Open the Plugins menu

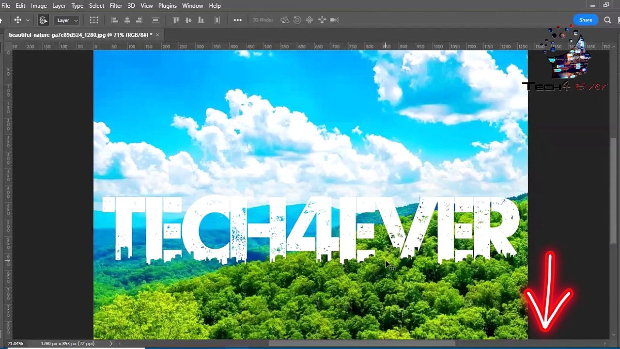[168, 5]
